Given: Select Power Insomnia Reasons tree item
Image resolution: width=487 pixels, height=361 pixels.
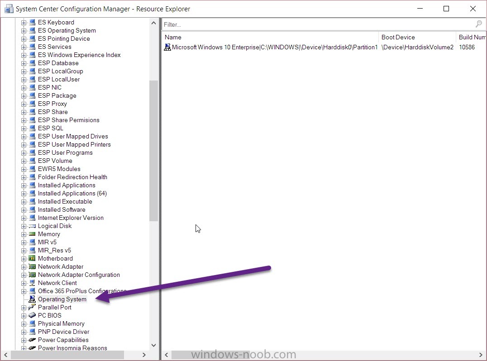Looking at the screenshot, I should click(72, 347).
